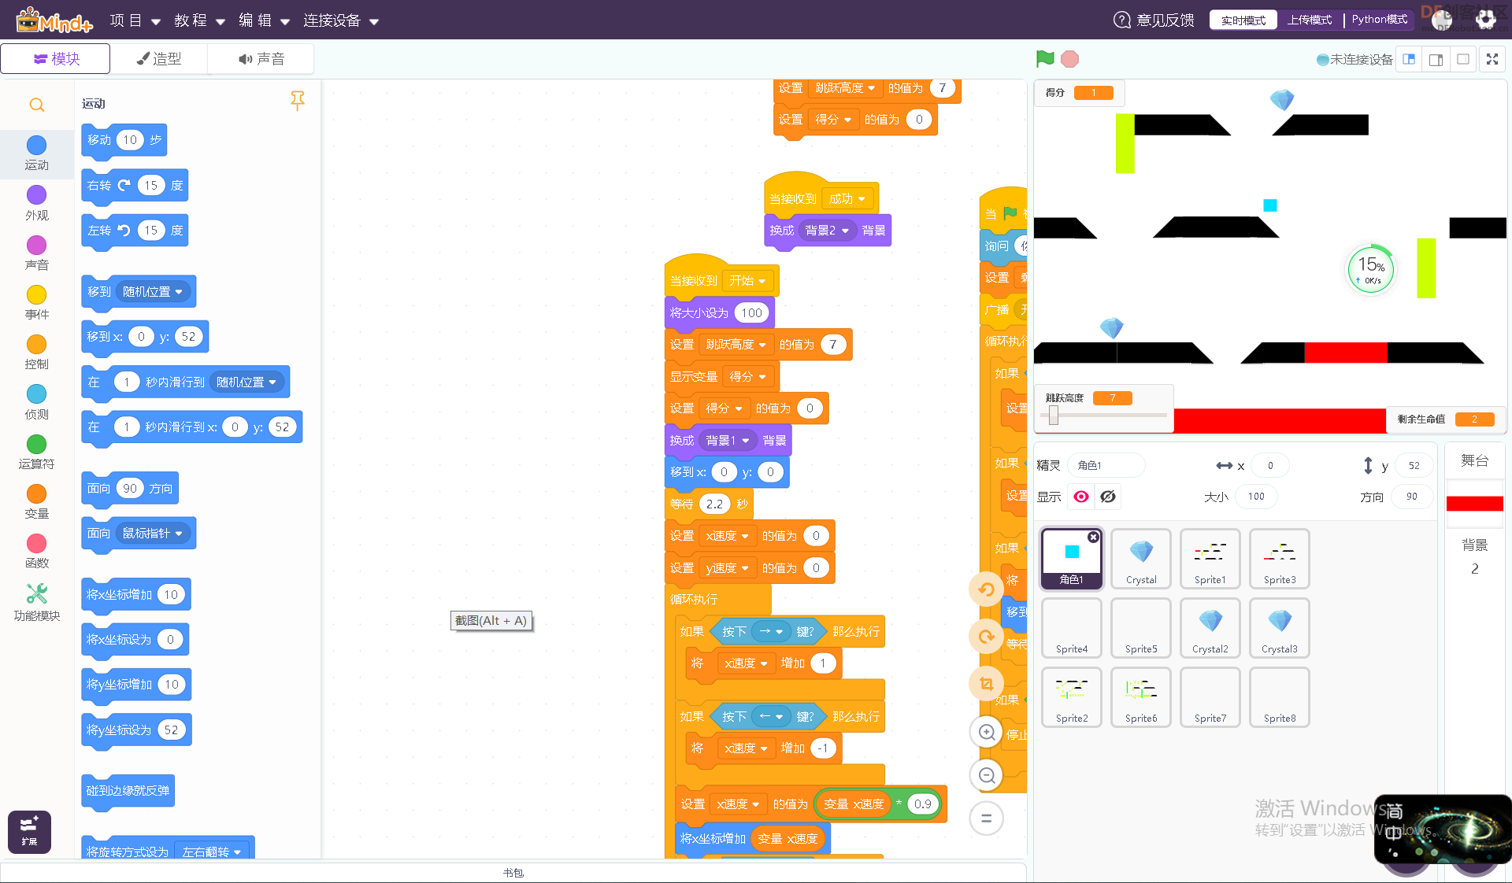Viewport: 1512px width, 883px height.
Task: Click the workspace crop screenshot icon
Action: pos(986,684)
